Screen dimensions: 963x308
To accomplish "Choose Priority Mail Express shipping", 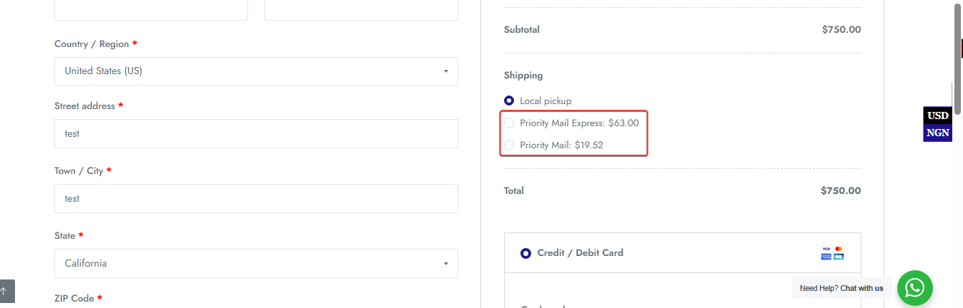I will tap(509, 123).
